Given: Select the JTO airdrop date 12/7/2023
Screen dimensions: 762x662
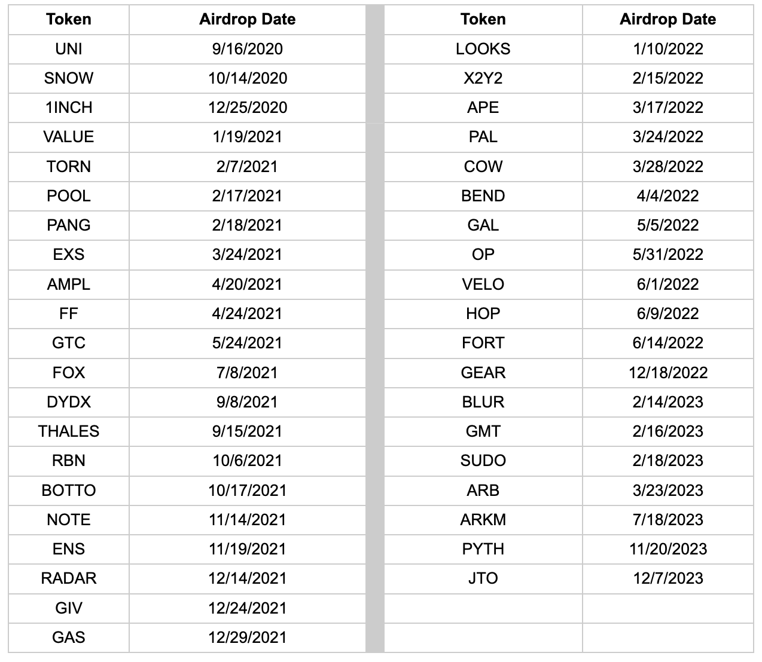Looking at the screenshot, I should (667, 578).
